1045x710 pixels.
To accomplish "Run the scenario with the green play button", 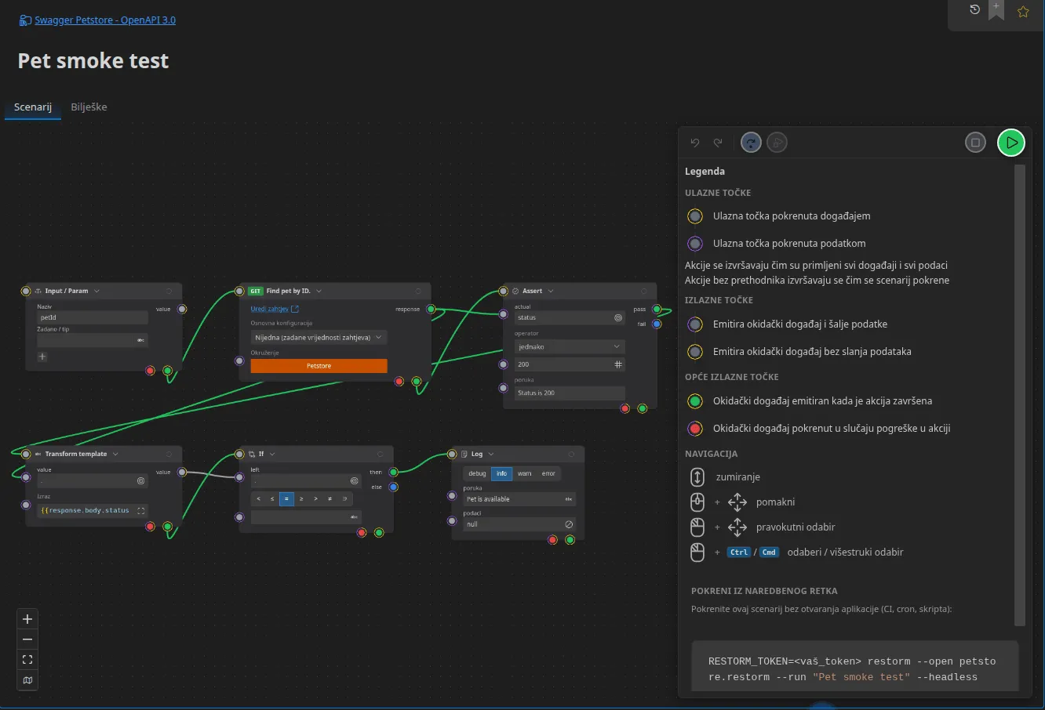I will 1011,143.
